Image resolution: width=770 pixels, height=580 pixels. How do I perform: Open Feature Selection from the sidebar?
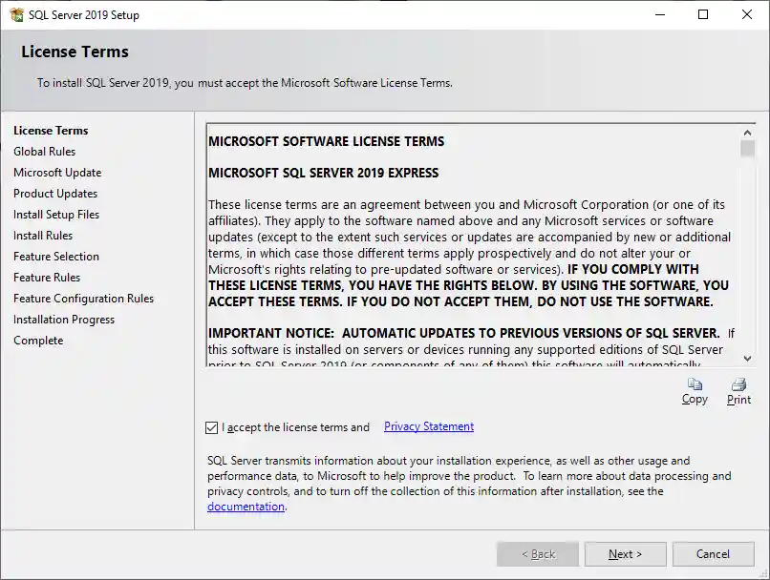pos(57,256)
